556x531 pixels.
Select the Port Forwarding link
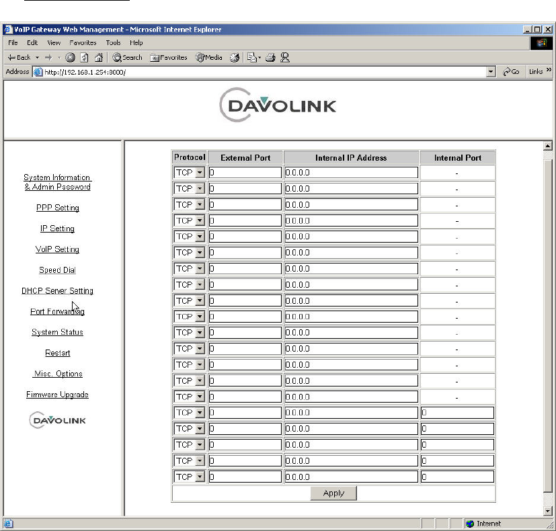click(57, 312)
